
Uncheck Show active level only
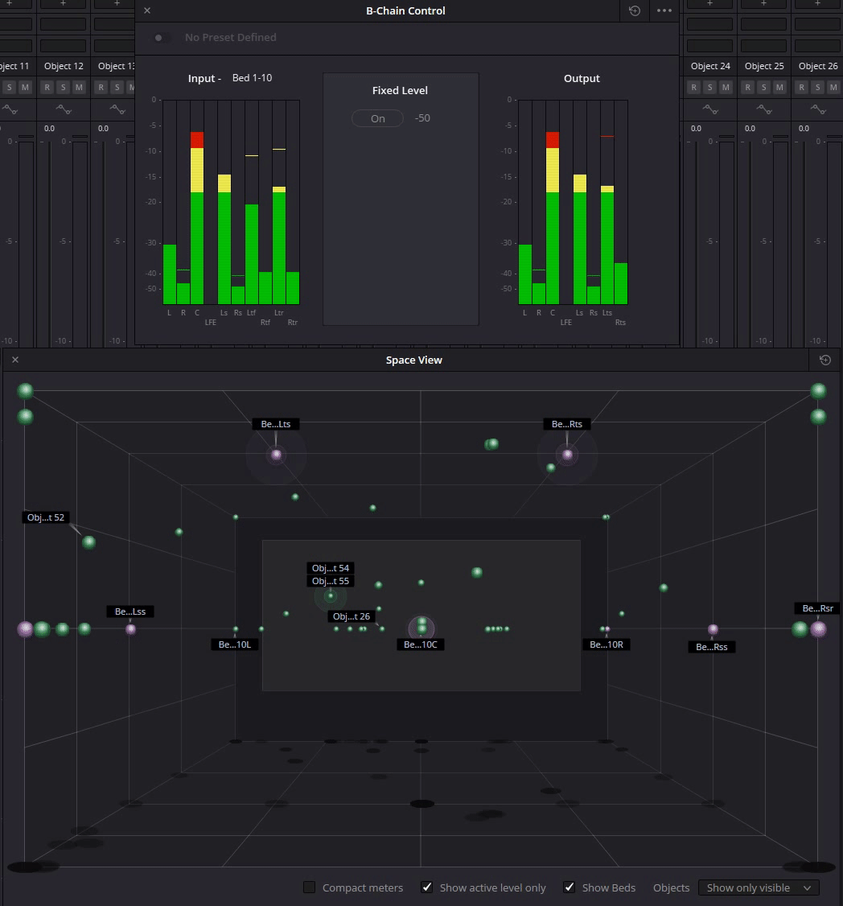427,887
